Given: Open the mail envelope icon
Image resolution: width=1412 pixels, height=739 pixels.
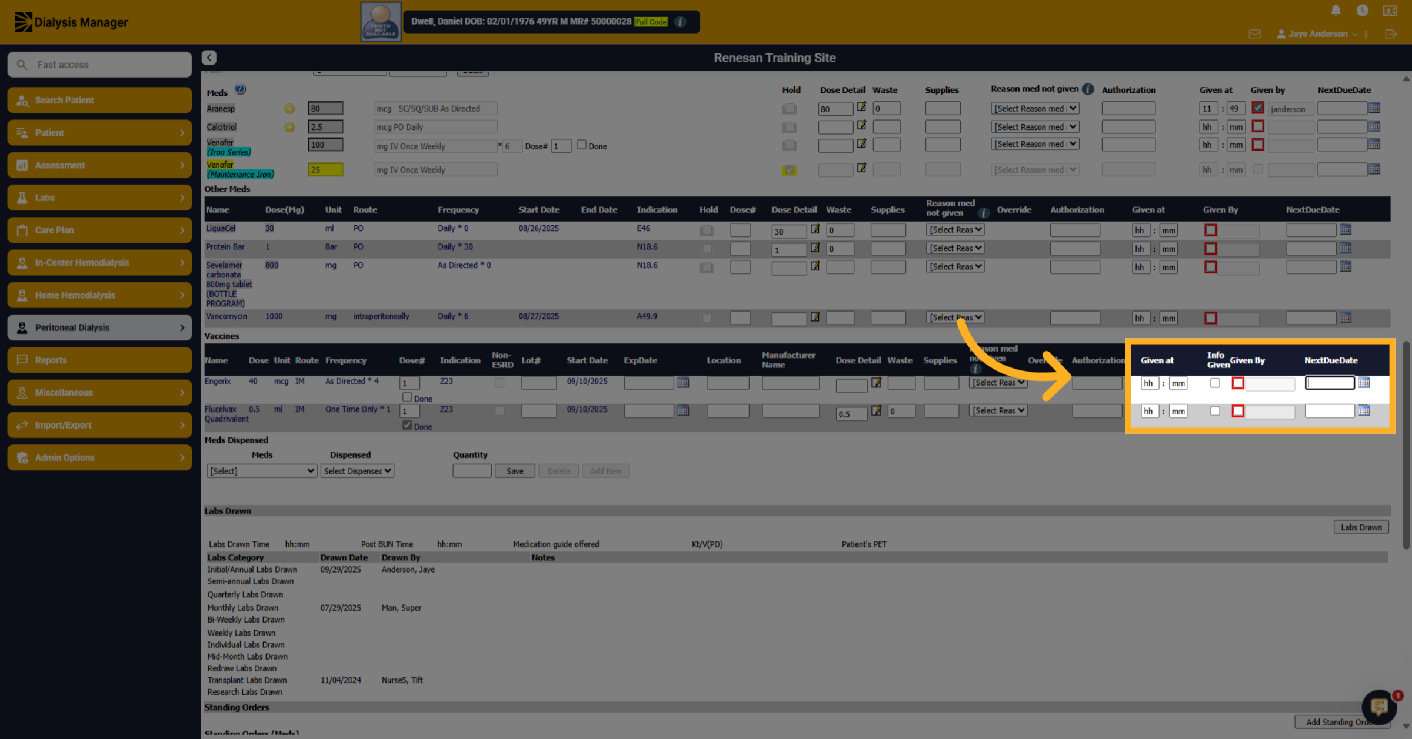Looking at the screenshot, I should (x=1254, y=34).
